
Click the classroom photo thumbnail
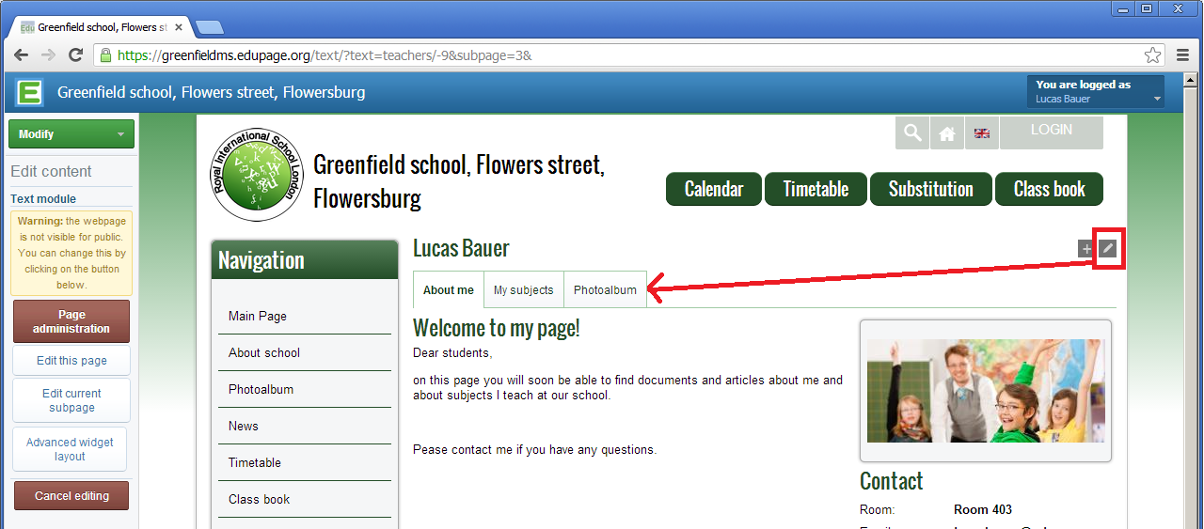pyautogui.click(x=986, y=391)
